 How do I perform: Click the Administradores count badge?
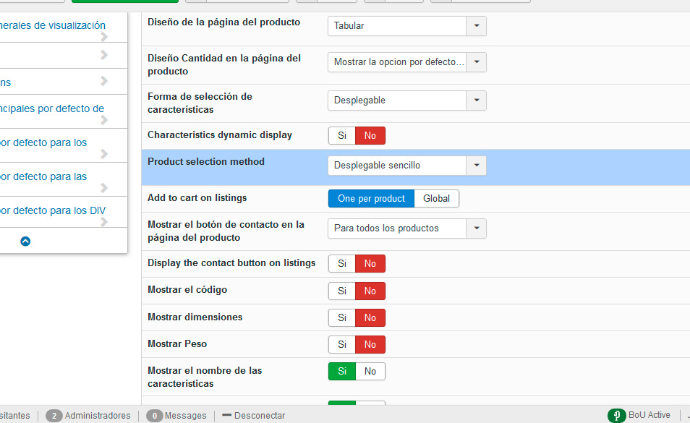(54, 416)
